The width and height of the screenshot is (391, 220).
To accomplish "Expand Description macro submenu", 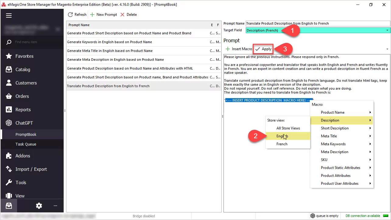I will (341, 120).
